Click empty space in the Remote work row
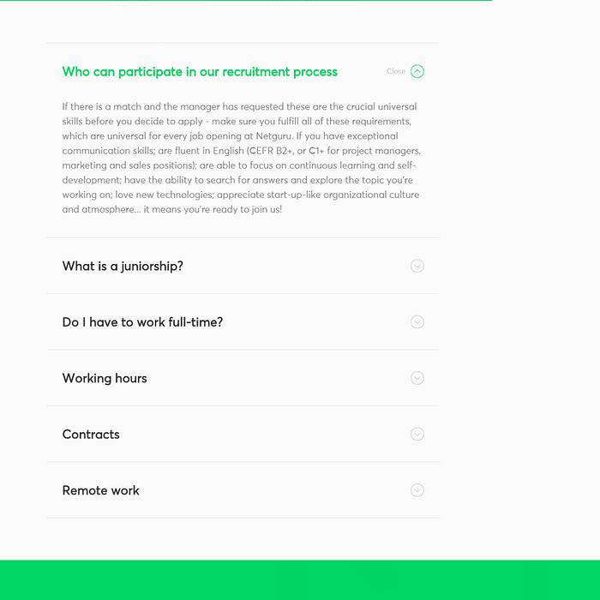 (273, 490)
